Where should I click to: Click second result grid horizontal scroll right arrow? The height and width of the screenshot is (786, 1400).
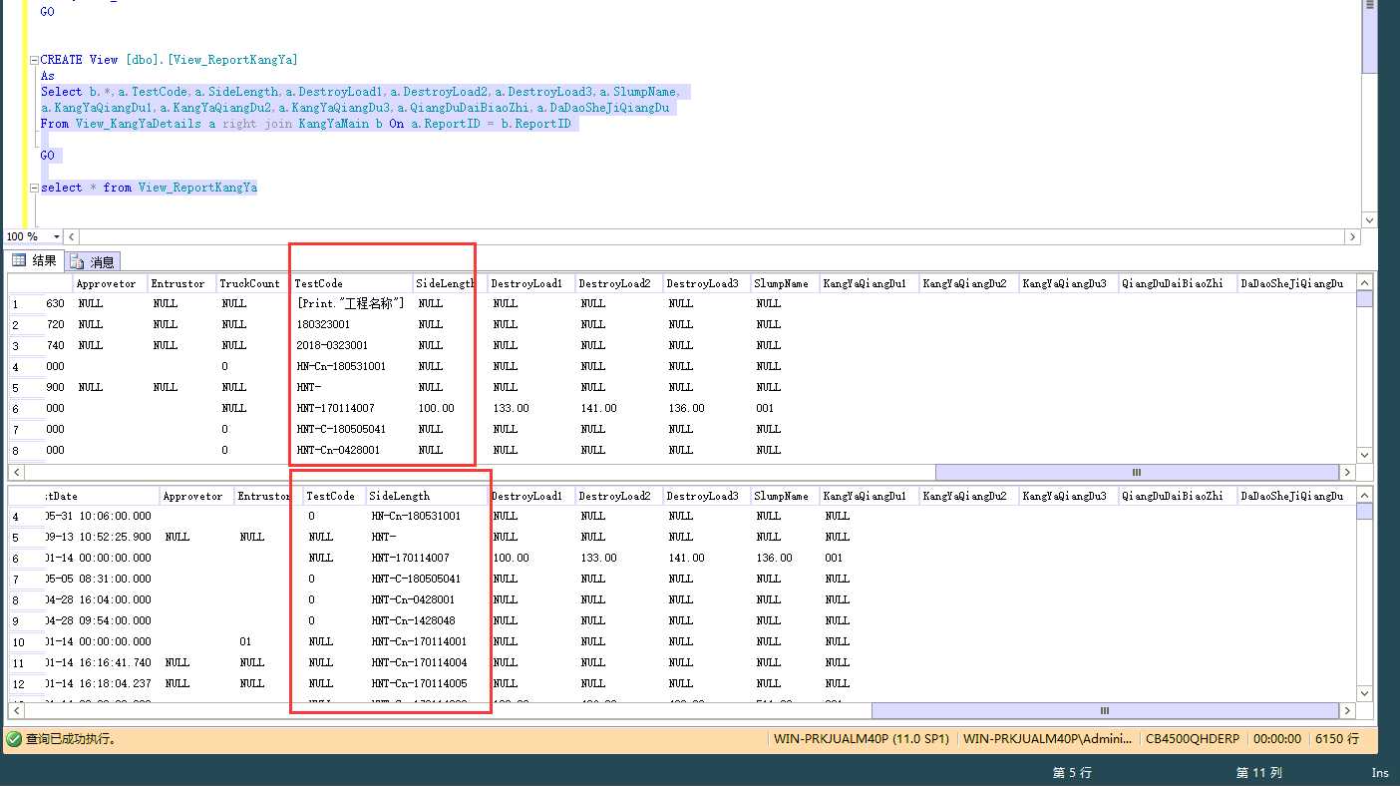(x=1348, y=711)
